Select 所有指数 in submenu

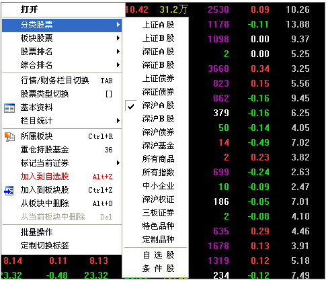click(155, 173)
